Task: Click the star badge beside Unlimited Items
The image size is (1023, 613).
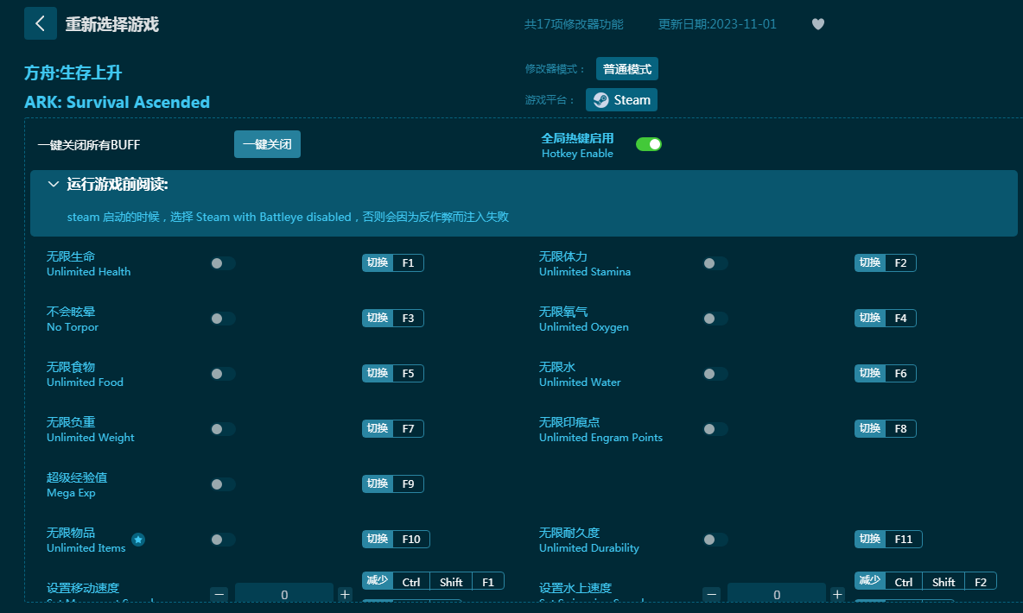Action: click(x=138, y=540)
